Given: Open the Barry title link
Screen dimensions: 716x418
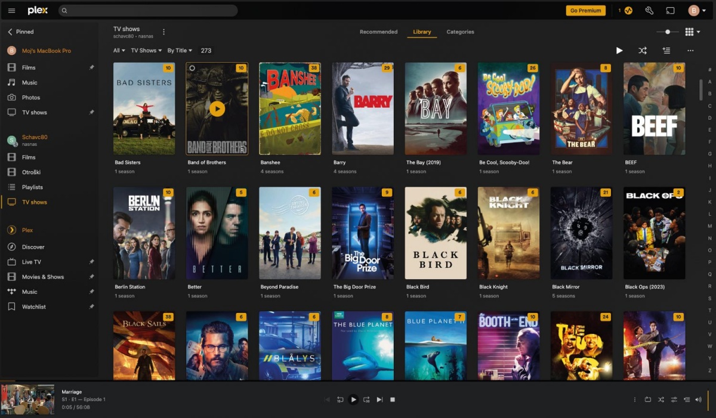Looking at the screenshot, I should pos(340,162).
